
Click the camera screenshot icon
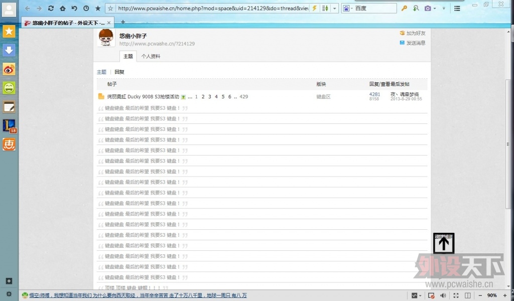tap(428, 8)
